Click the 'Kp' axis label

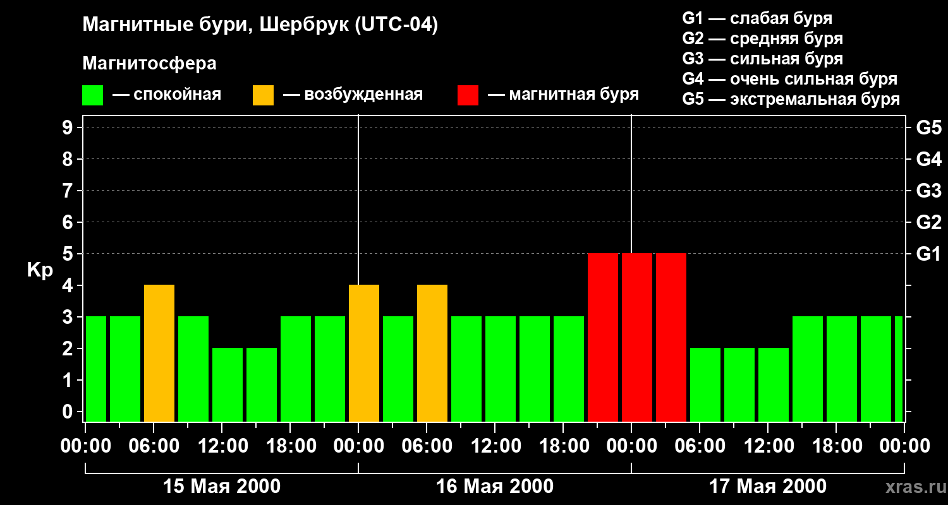click(x=40, y=270)
